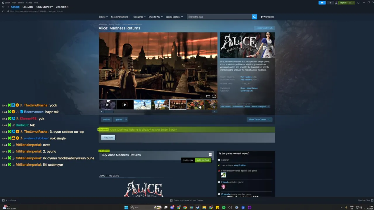Open Discord from the taskbar
The image size is (374, 210).
[172, 208]
